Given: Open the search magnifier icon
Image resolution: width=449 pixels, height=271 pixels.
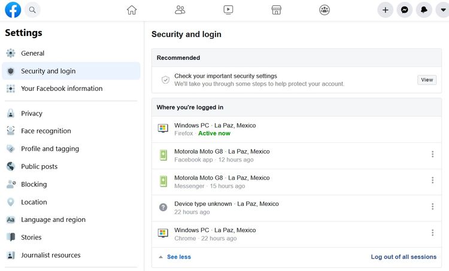Looking at the screenshot, I should 32,10.
